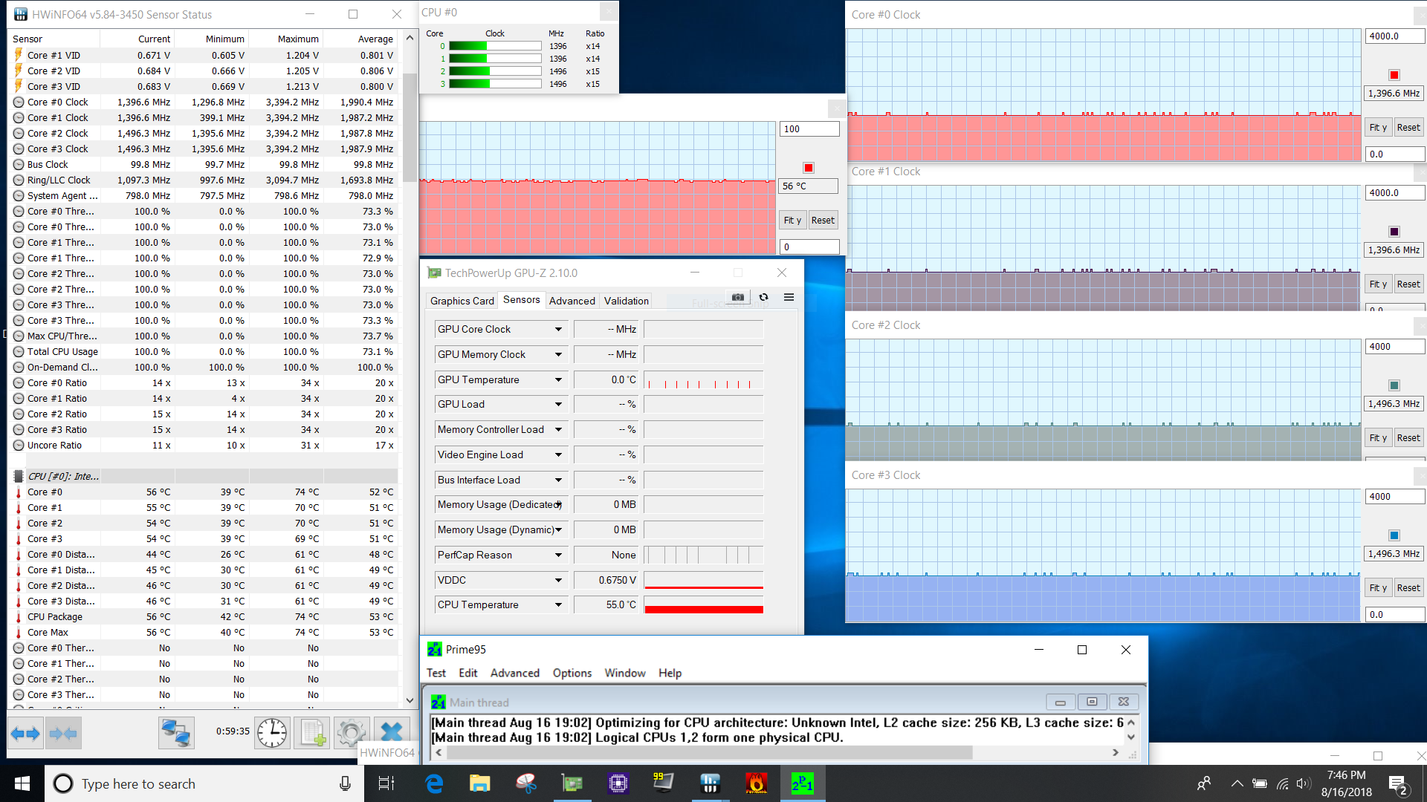
Task: Start logging with the log file icon
Action: (312, 733)
